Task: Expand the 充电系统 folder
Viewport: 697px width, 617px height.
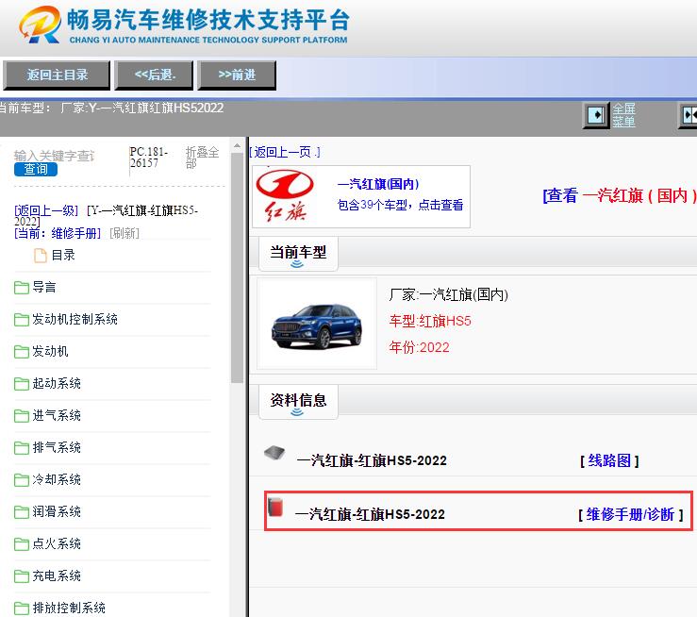Action: (x=57, y=575)
